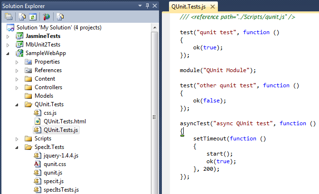Select qunit.css stylesheet file icon
This screenshot has height=194, width=319.
37,164
